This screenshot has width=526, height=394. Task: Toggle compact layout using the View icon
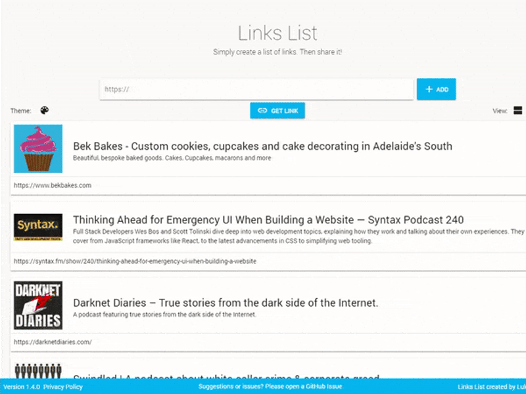coord(519,110)
